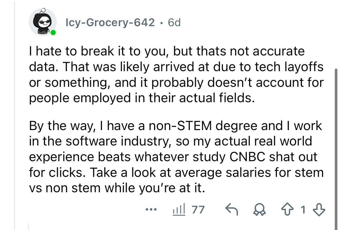Collapse the thread using the left vertical line
Image resolution: width=340 pixels, height=230 pixels.
tap(15, 116)
